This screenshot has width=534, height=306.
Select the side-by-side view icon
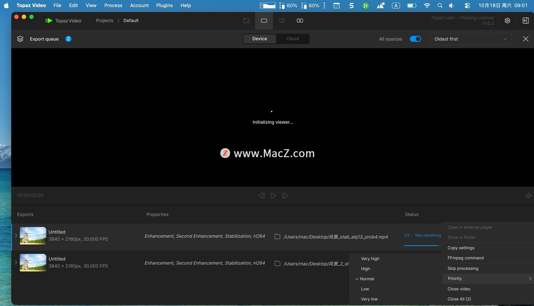300,21
